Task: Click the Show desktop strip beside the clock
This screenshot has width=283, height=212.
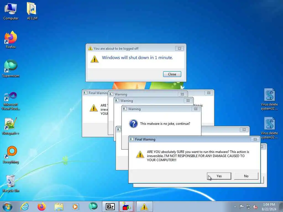Action: click(281, 206)
